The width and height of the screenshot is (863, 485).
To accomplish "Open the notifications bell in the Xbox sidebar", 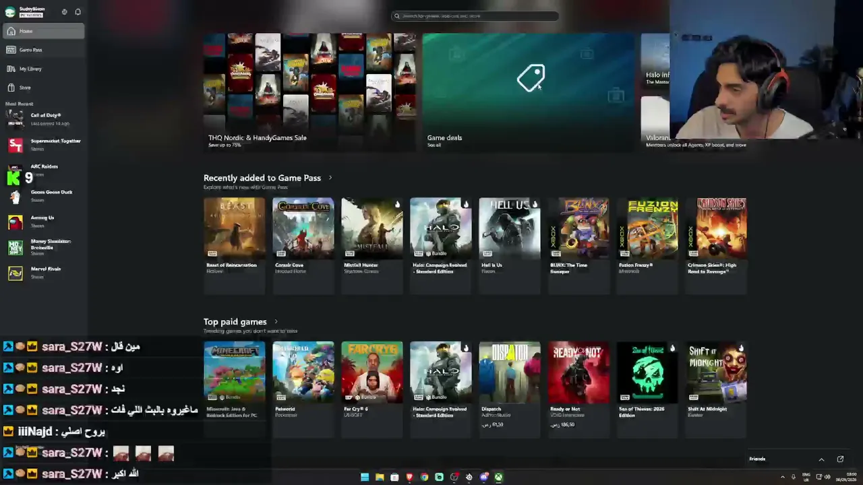I will point(78,11).
